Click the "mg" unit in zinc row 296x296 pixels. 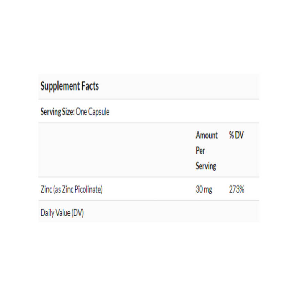[208, 190]
